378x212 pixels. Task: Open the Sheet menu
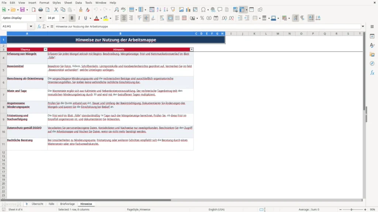coord(68,3)
